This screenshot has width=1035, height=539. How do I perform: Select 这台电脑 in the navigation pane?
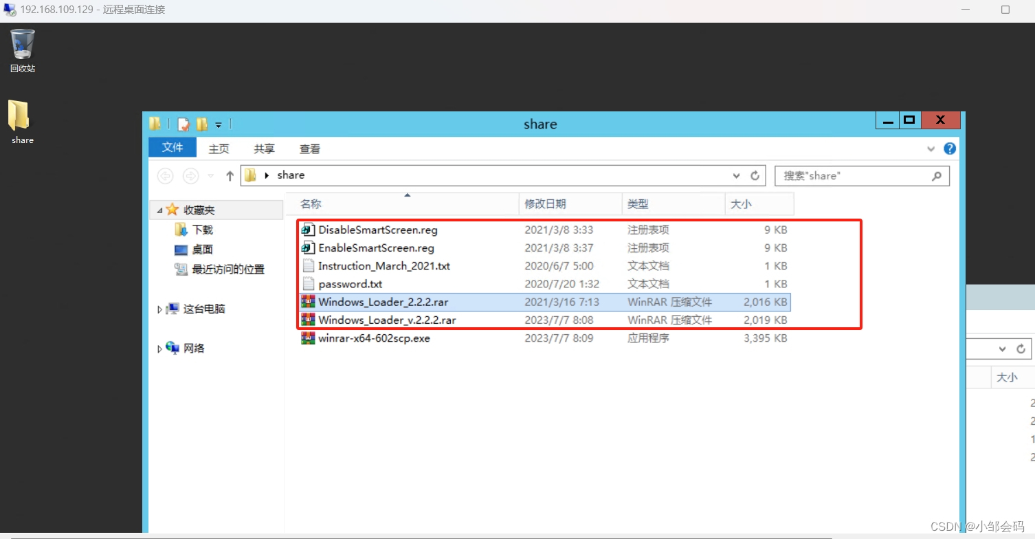click(x=204, y=309)
